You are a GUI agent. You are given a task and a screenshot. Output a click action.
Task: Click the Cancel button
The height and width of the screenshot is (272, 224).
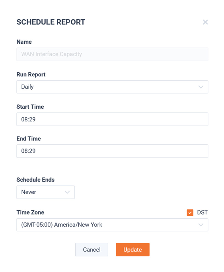[x=91, y=249]
